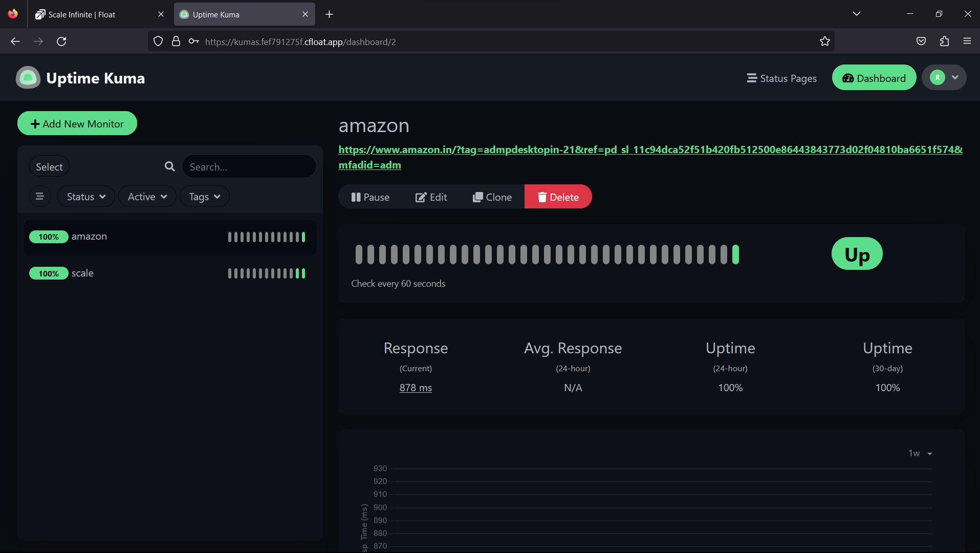
Task: Click the filter list icon button
Action: pos(40,197)
